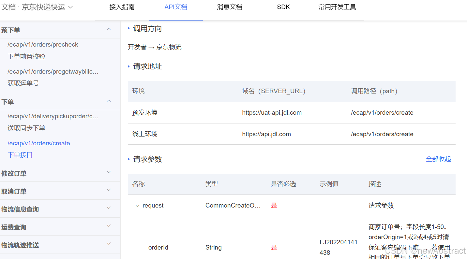Open /ecap/v1/orders/create sidebar link
The height and width of the screenshot is (259, 467).
(x=39, y=143)
